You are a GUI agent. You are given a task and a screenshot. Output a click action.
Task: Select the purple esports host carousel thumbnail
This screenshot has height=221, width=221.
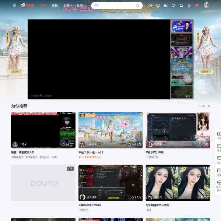(182, 53)
